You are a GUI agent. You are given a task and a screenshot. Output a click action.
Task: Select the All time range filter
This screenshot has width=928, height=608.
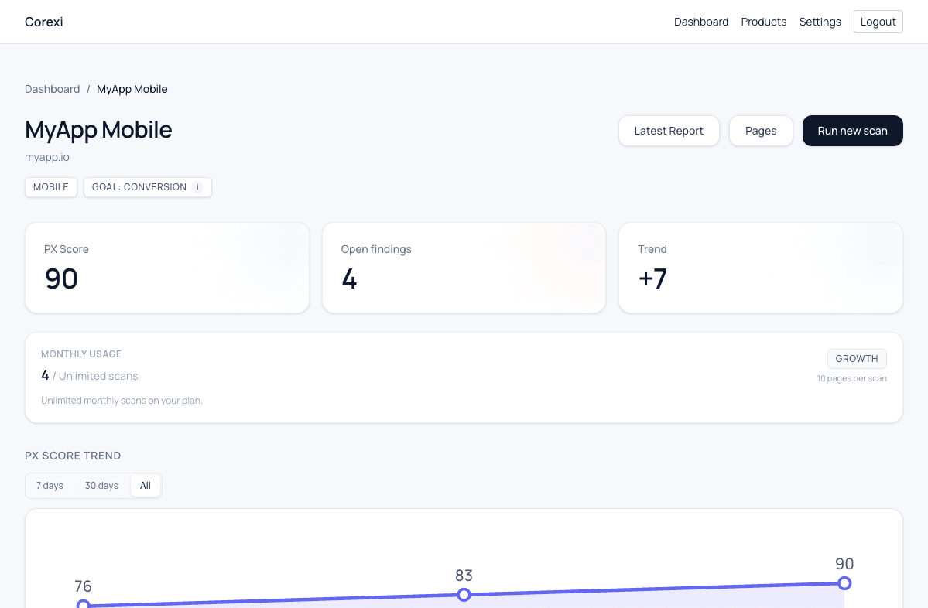146,485
